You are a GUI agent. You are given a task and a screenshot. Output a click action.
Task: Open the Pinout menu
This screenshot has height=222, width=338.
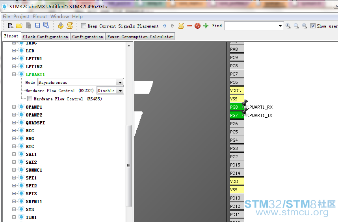[x=40, y=17]
